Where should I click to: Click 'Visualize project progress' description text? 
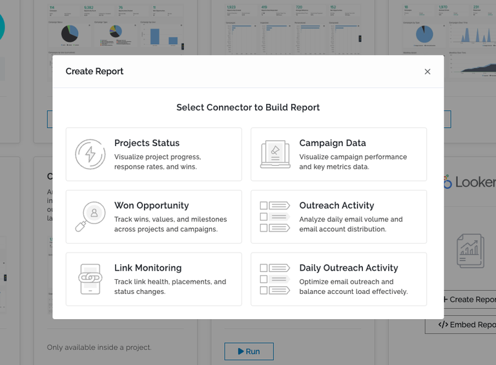point(158,162)
